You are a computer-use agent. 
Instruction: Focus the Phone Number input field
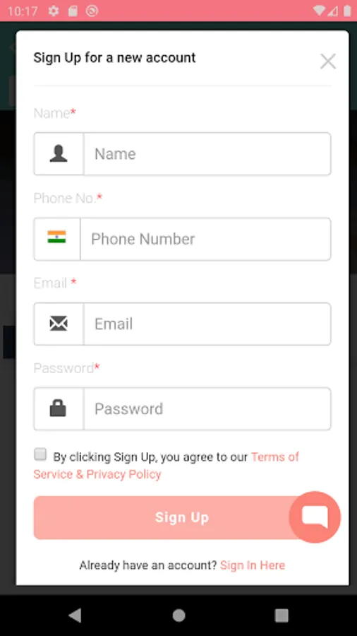point(205,239)
